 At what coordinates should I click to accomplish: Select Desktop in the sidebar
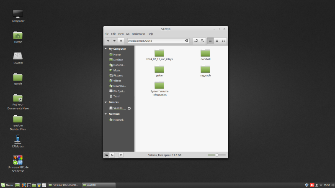(118, 60)
